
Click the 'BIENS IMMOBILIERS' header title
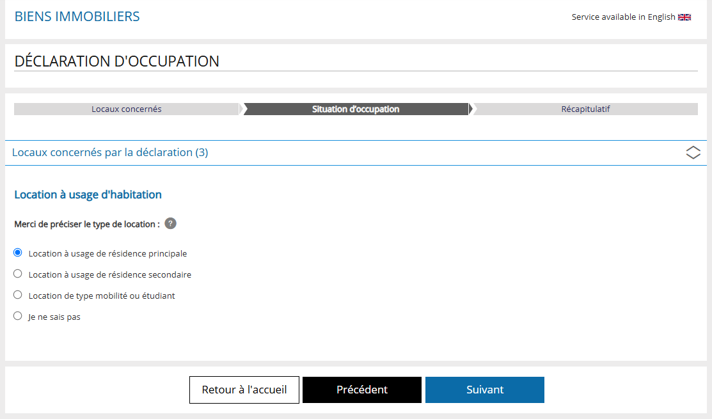coord(77,17)
